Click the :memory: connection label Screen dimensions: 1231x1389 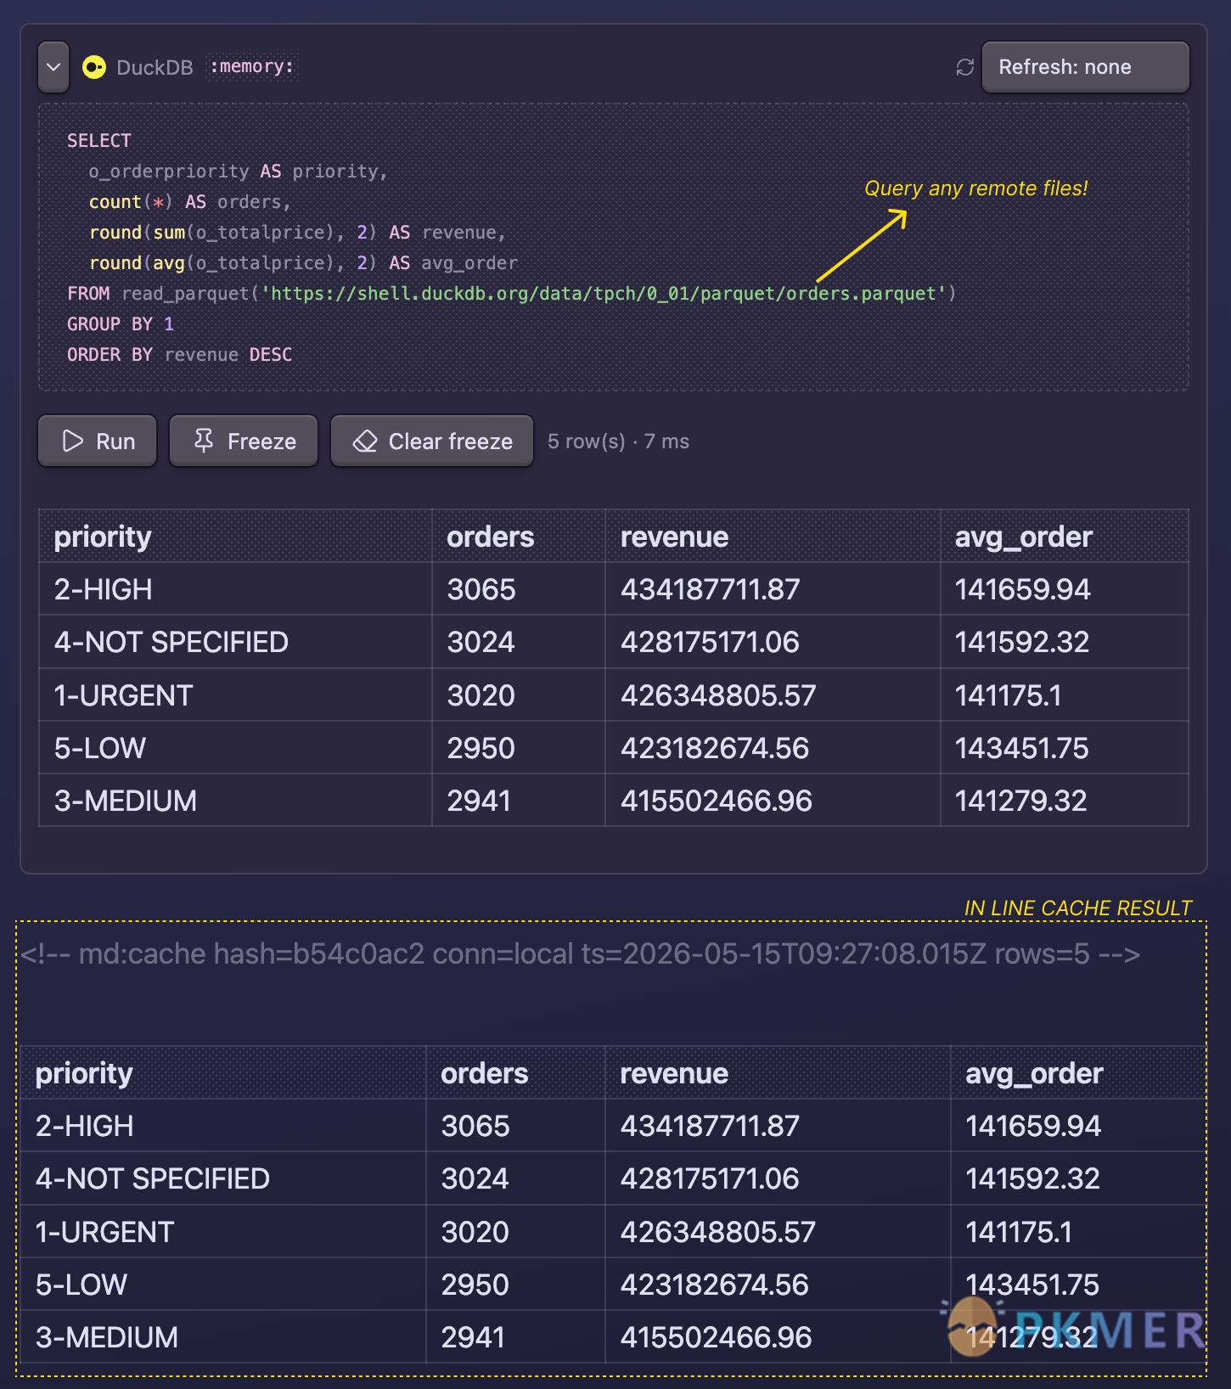[x=252, y=66]
